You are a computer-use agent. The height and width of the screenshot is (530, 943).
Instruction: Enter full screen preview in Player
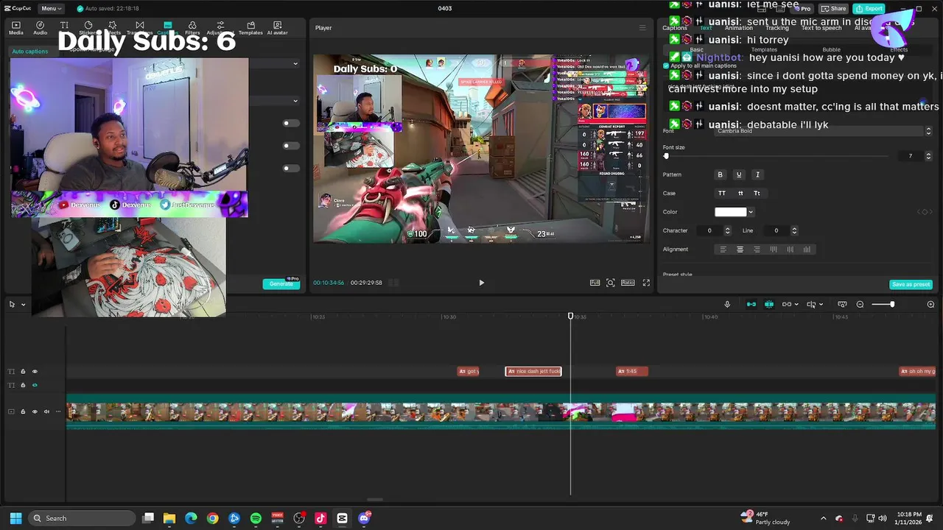coord(646,283)
